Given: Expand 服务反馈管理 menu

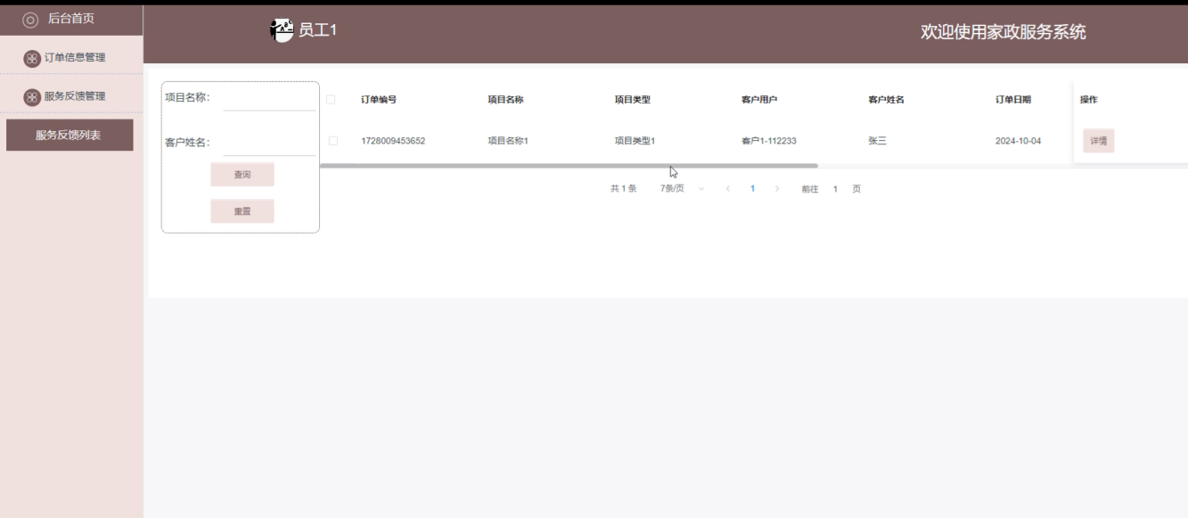Looking at the screenshot, I should pos(71,96).
